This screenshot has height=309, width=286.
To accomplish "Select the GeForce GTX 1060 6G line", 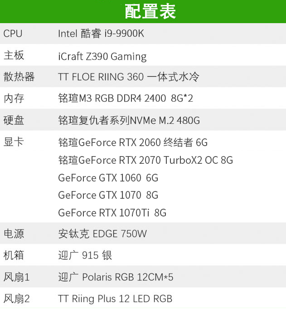I will pyautogui.click(x=108, y=178).
